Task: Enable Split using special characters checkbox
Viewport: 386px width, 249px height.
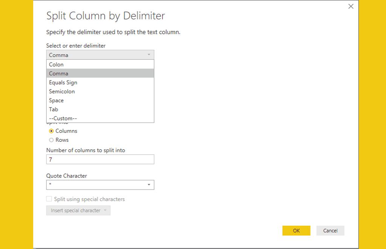Action: [x=49, y=199]
